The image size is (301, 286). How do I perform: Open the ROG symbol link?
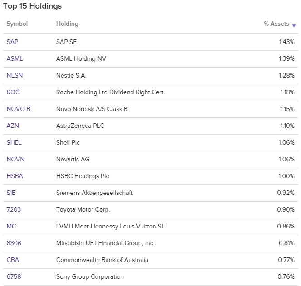coord(13,92)
